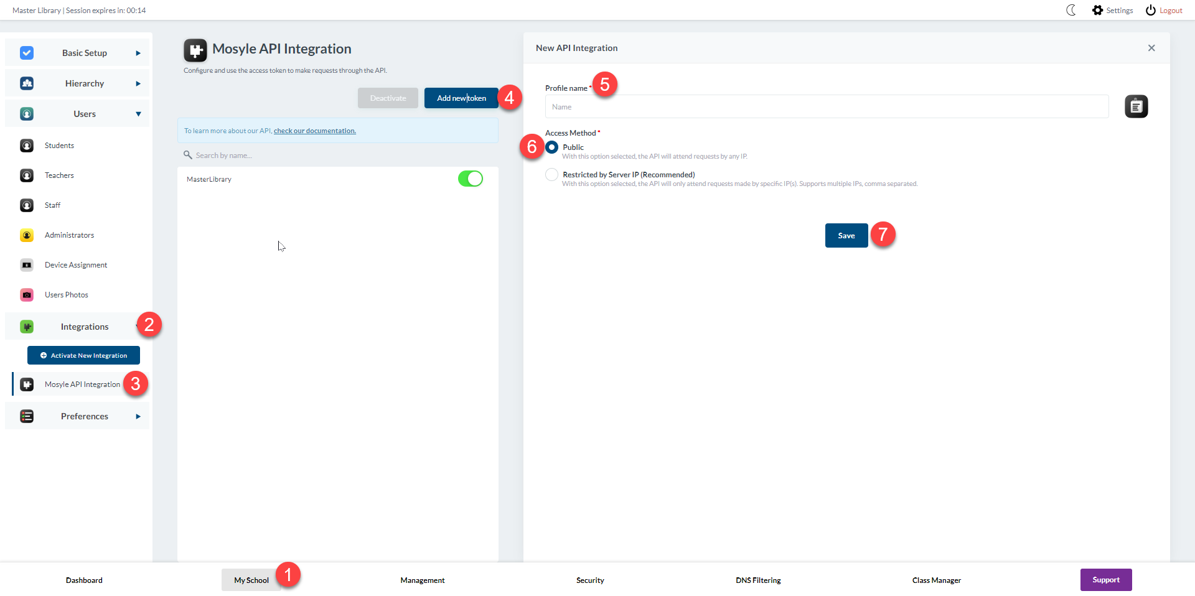Image resolution: width=1195 pixels, height=596 pixels.
Task: Close the New API Integration panel
Action: [x=1151, y=48]
